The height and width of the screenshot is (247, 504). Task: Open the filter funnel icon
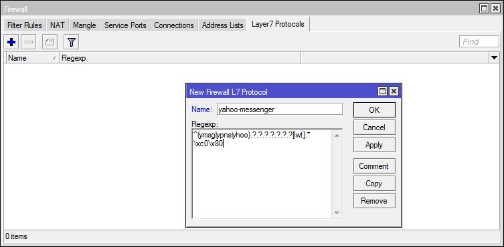(72, 42)
